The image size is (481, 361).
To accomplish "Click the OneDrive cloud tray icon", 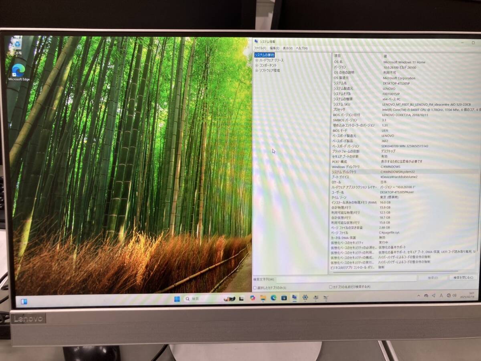I will pos(426,296).
